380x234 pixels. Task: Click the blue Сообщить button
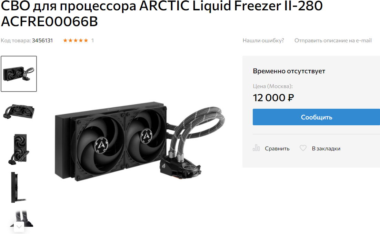pos(316,117)
